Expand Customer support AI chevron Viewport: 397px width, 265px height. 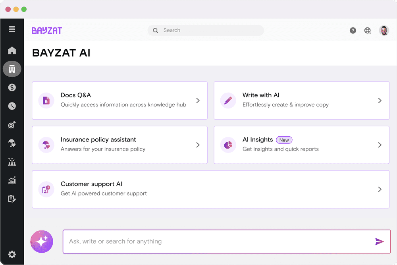click(380, 190)
